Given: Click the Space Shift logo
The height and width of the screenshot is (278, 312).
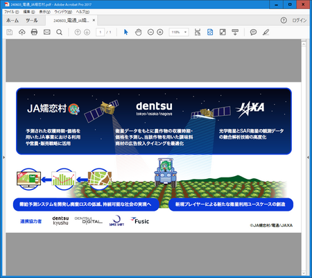Looking at the screenshot, I should [116, 220].
